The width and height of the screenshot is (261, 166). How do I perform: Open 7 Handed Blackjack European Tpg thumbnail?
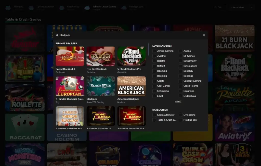[70, 86]
